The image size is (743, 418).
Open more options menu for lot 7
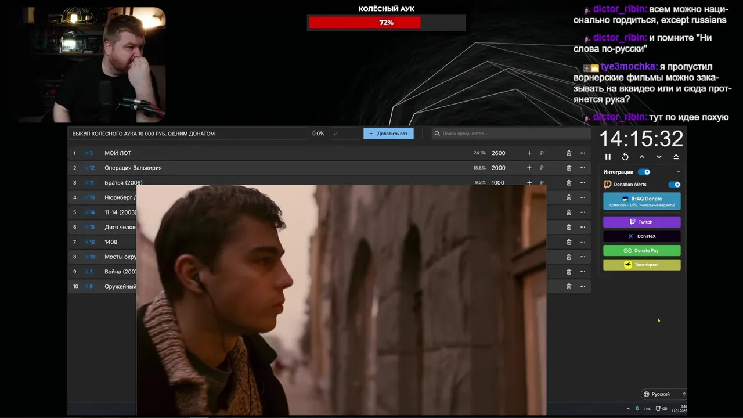pyautogui.click(x=583, y=242)
